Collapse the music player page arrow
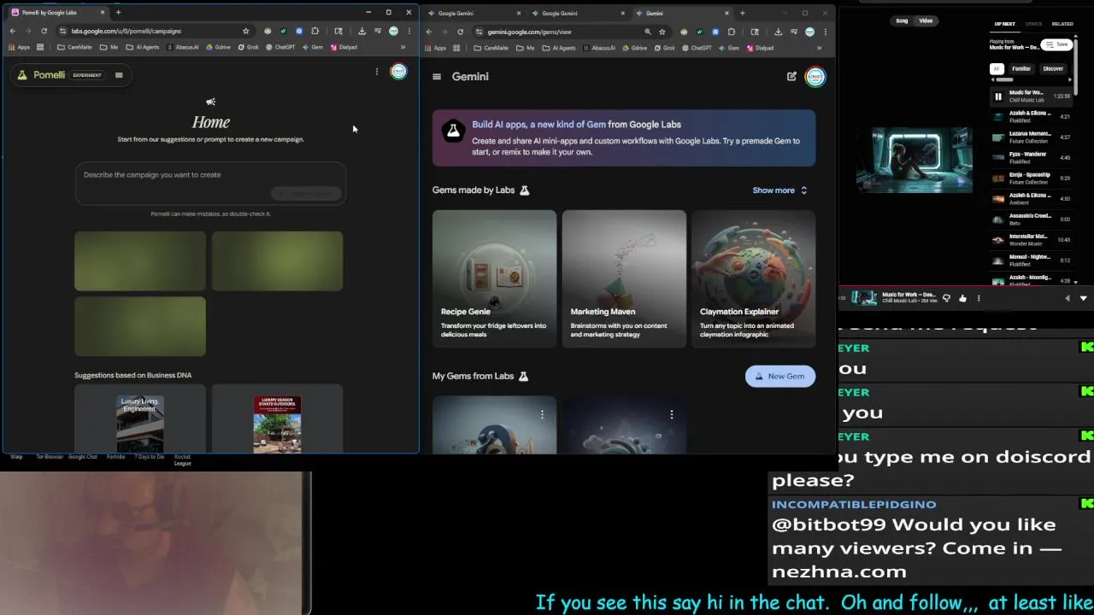 click(1083, 298)
